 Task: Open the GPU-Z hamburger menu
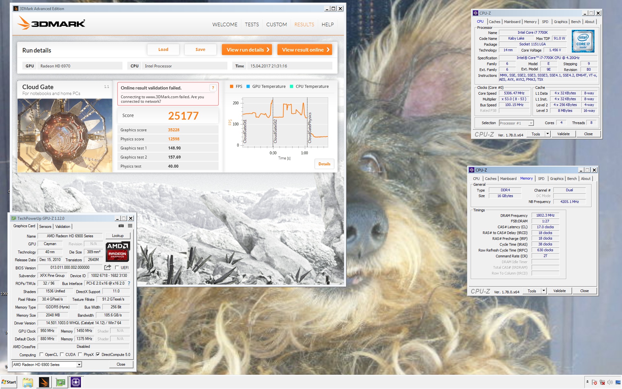point(130,226)
